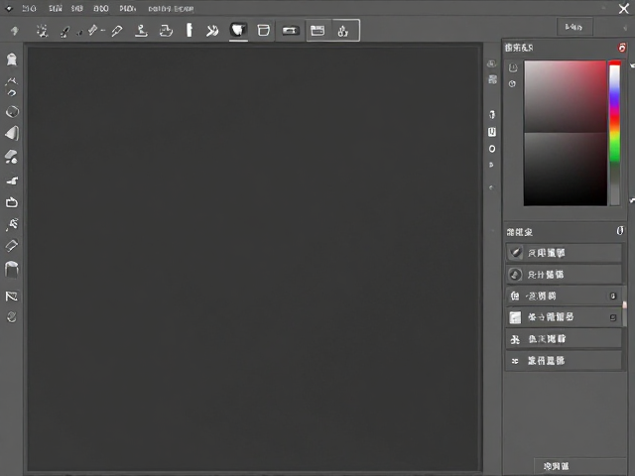
Task: Select the pointing hand tool in left sidebar
Action: pos(12,180)
